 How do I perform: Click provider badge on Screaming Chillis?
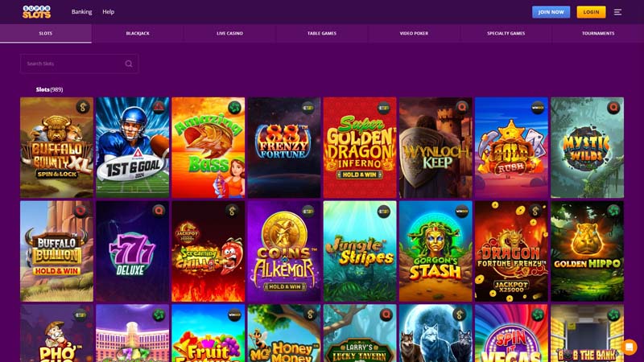click(232, 211)
